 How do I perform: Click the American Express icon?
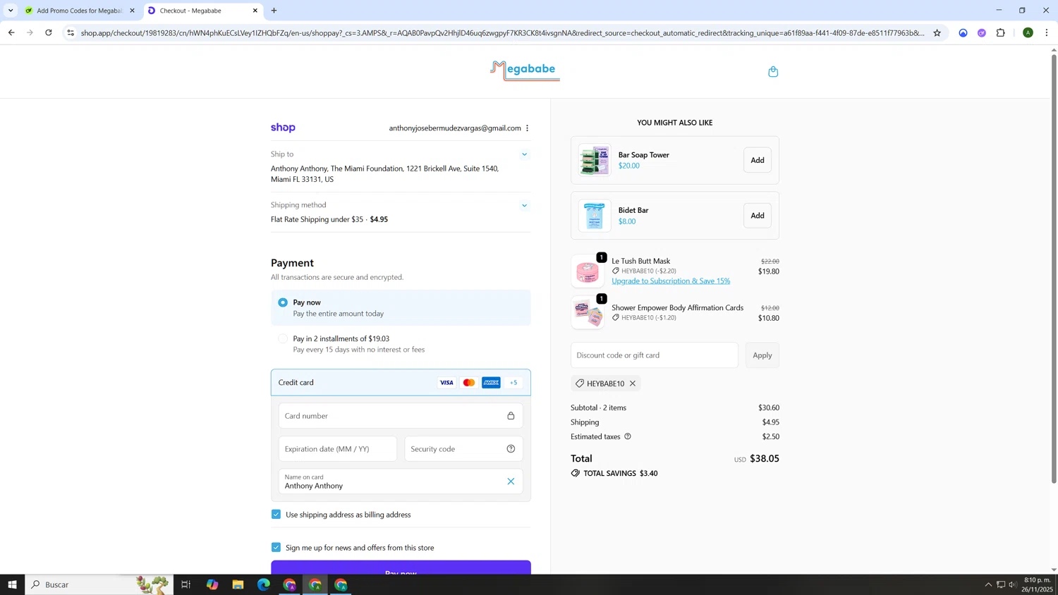492,383
